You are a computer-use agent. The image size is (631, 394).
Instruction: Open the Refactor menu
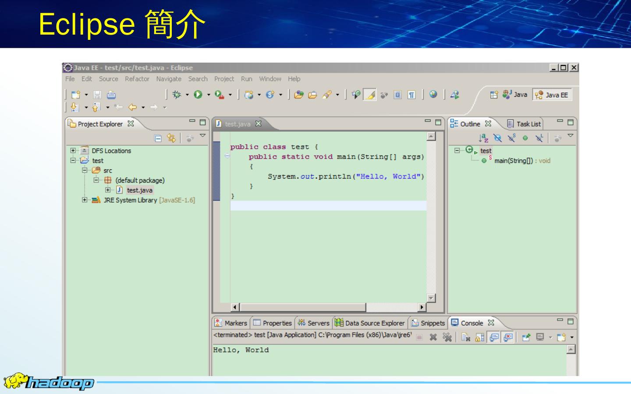pos(137,79)
